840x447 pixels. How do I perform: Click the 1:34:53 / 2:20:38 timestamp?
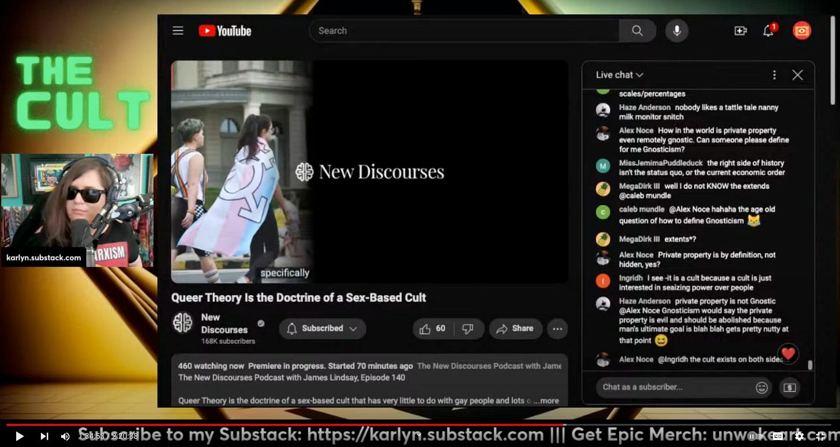tap(108, 436)
